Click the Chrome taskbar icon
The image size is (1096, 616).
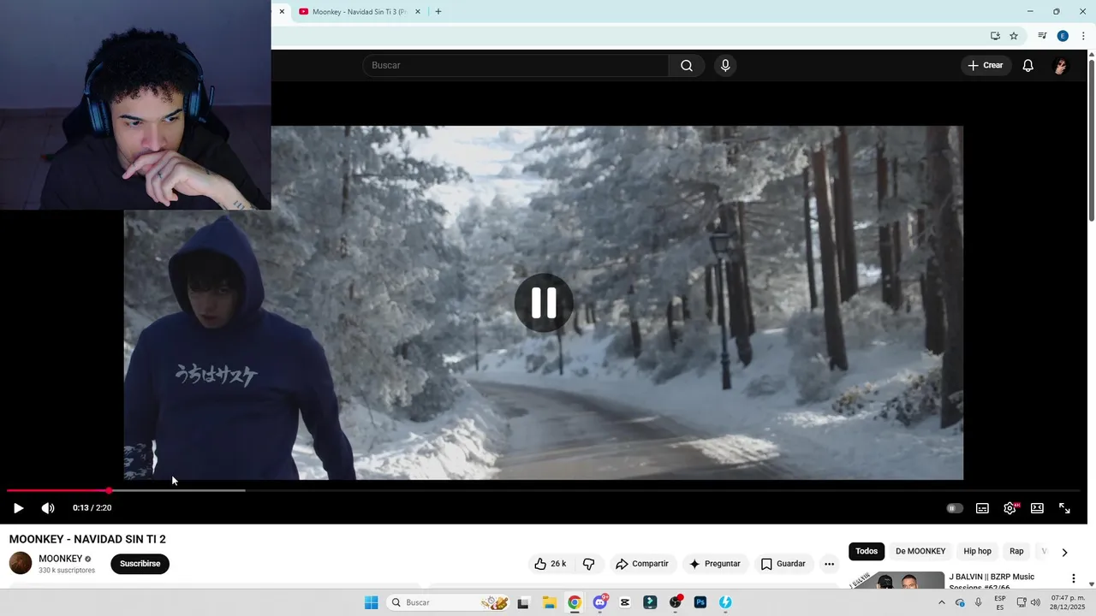(x=575, y=602)
